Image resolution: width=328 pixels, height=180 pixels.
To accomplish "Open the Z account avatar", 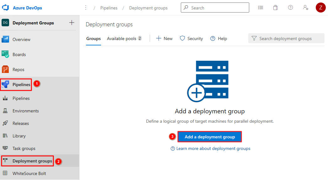I will pos(321,8).
